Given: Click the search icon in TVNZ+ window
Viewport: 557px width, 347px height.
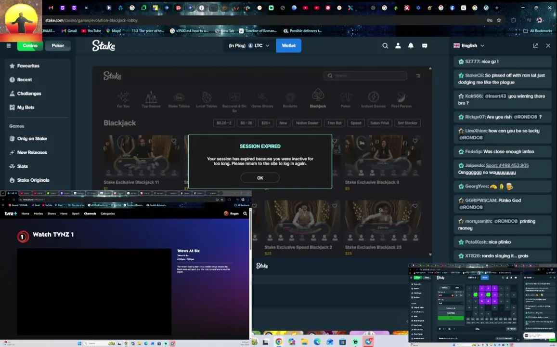Looking at the screenshot, I should point(245,214).
